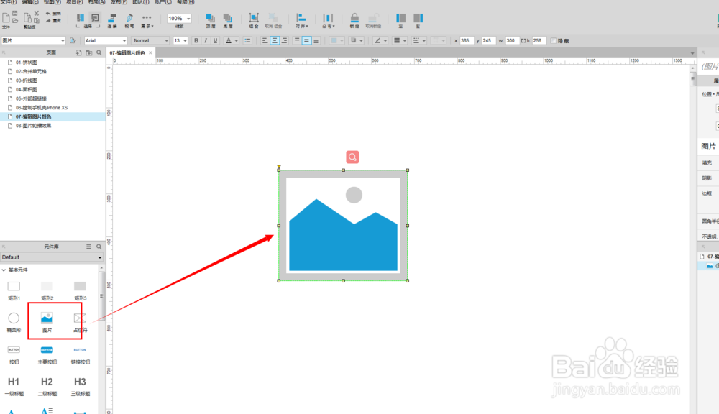Bring selection to front with 顶层
This screenshot has width=719, height=414.
(211, 20)
